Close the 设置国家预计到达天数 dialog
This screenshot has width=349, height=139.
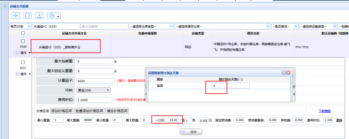[288, 73]
